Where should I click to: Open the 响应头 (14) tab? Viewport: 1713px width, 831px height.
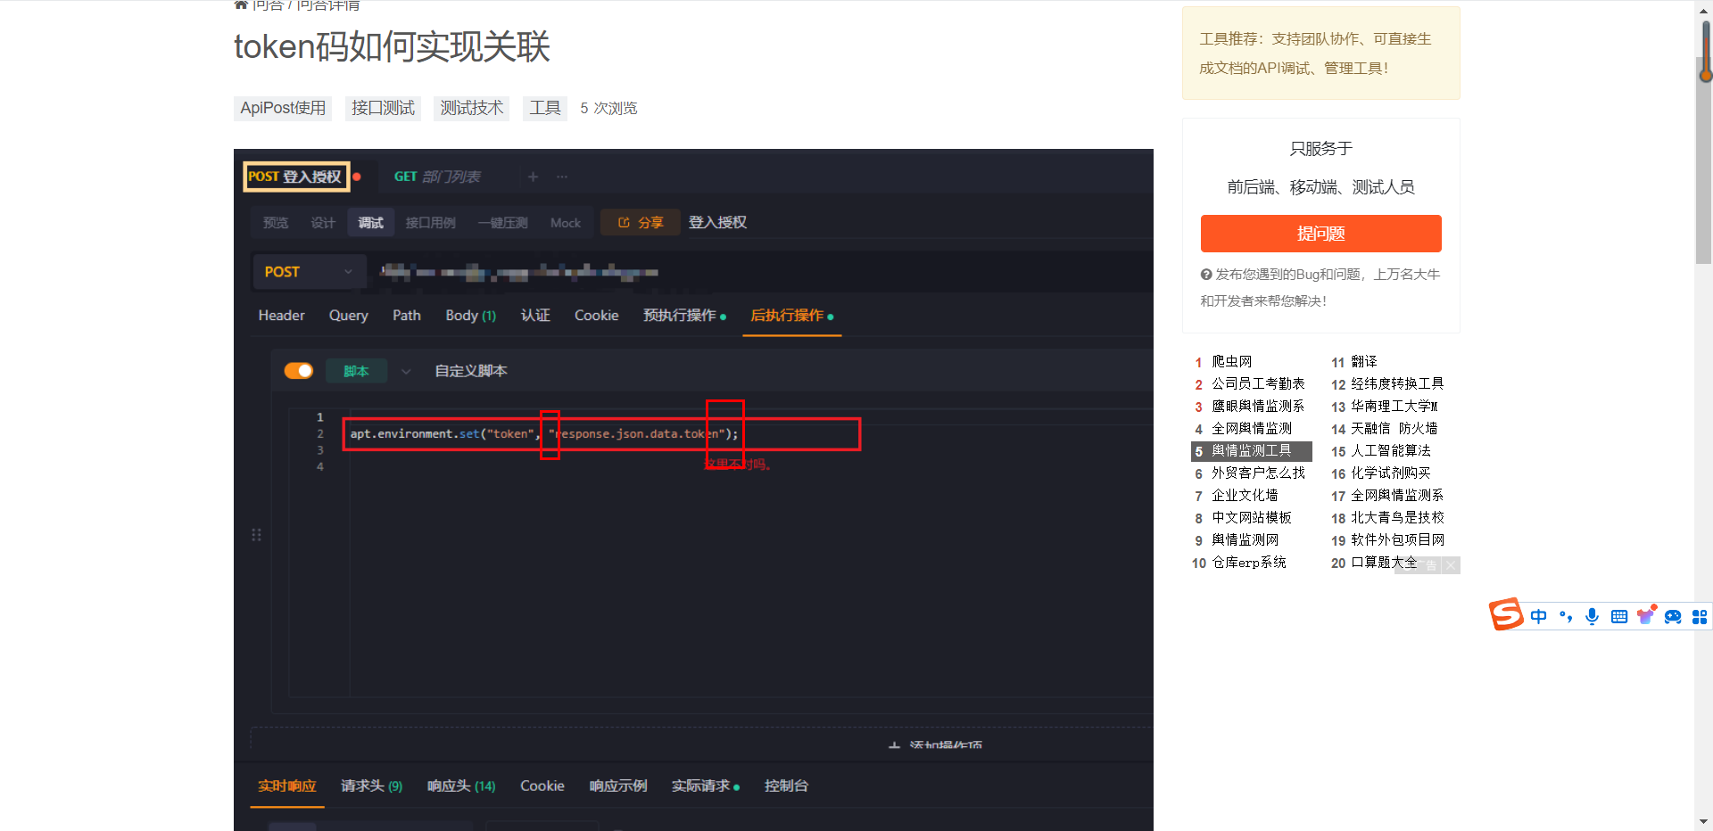click(x=461, y=786)
